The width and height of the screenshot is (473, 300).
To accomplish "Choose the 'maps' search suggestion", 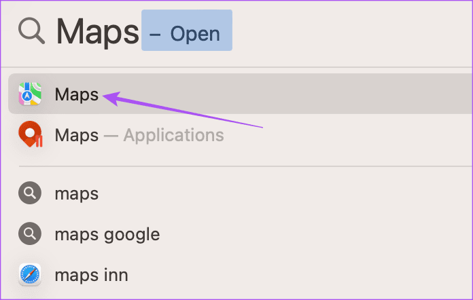I will pyautogui.click(x=241, y=193).
